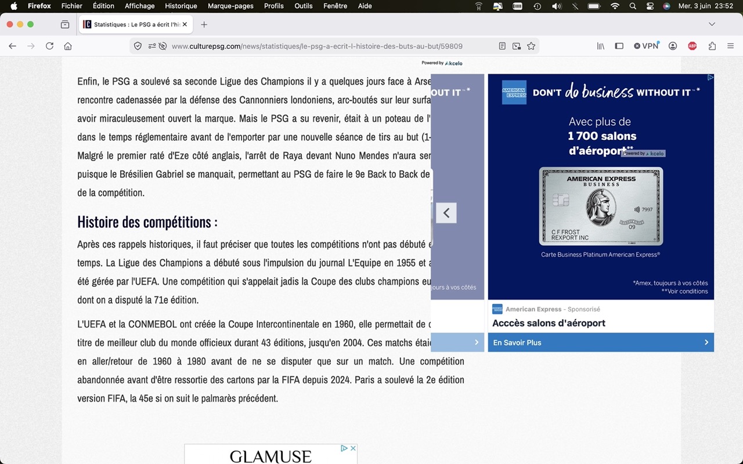Open the Fichier menu

tap(72, 6)
